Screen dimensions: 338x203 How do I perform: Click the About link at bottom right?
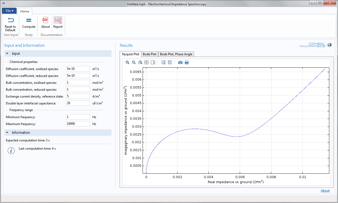click(325, 191)
